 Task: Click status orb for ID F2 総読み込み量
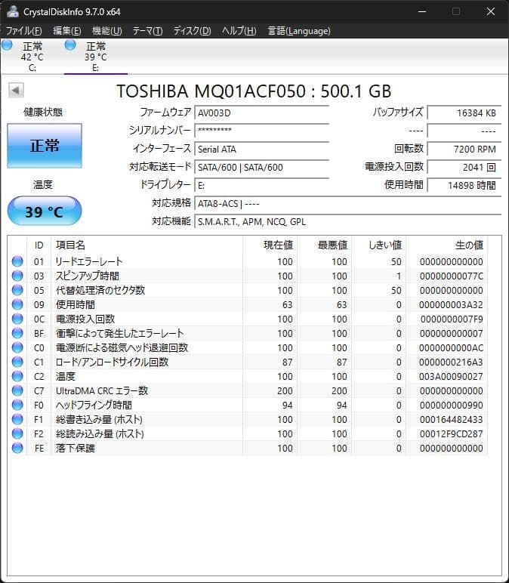click(x=17, y=433)
